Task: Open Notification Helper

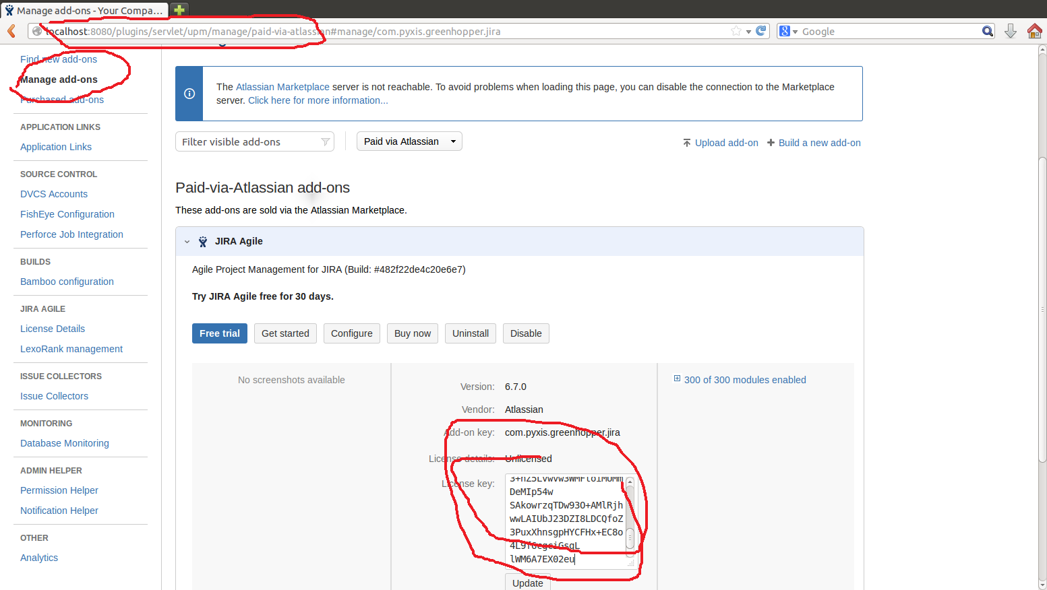Action: pos(59,511)
